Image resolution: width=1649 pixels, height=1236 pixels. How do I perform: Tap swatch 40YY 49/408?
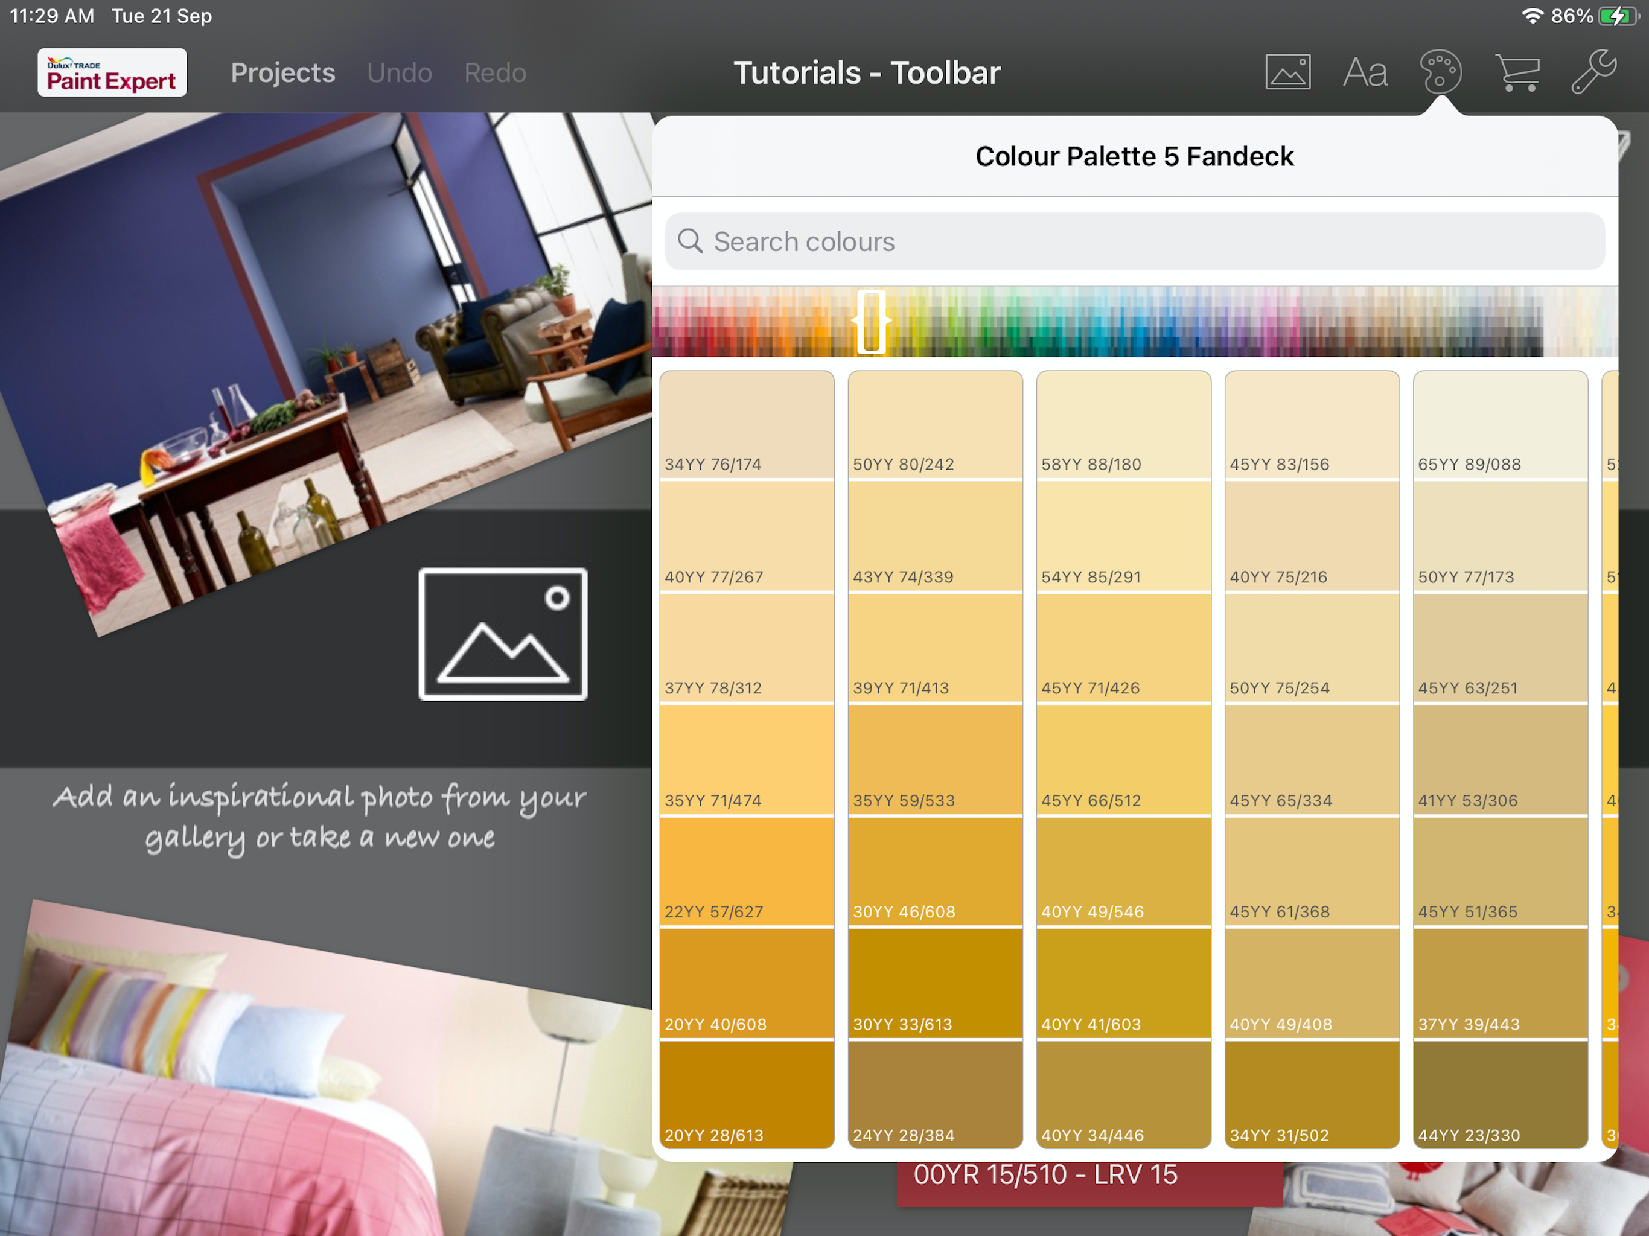[1312, 983]
